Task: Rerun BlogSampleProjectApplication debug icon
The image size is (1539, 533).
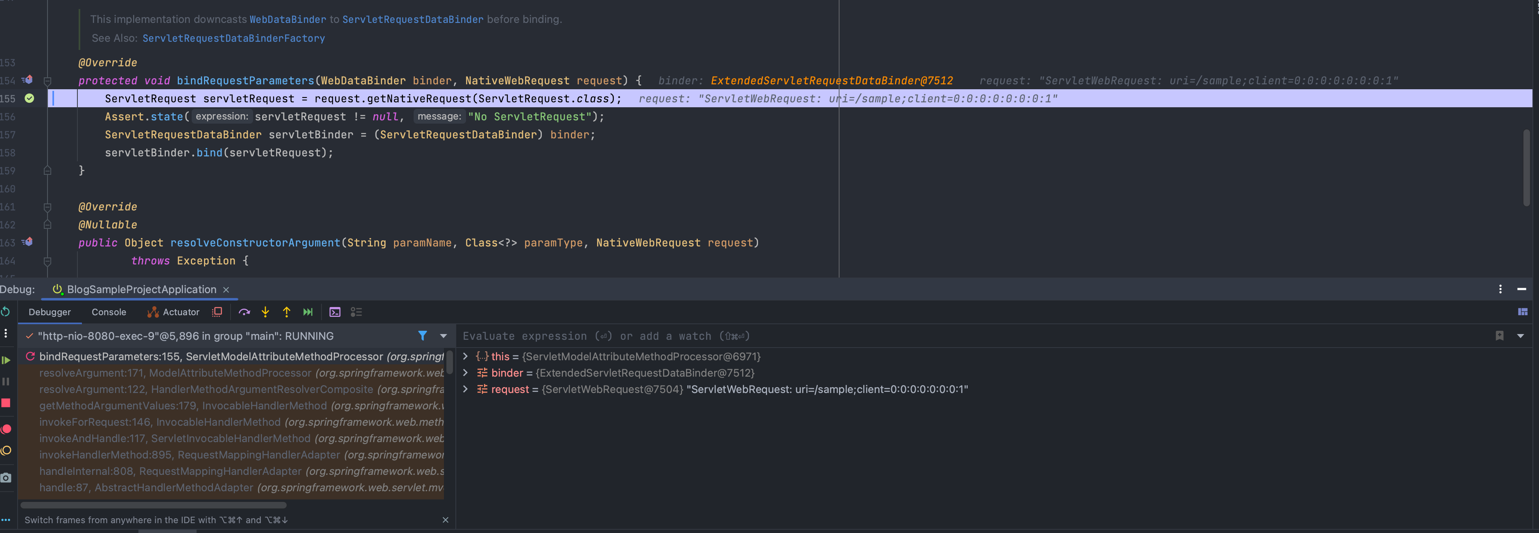Action: click(5, 312)
